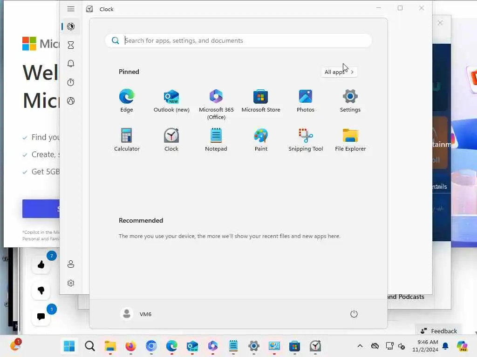Launch Calculator from pinned apps
The height and width of the screenshot is (357, 477).
pos(127,140)
